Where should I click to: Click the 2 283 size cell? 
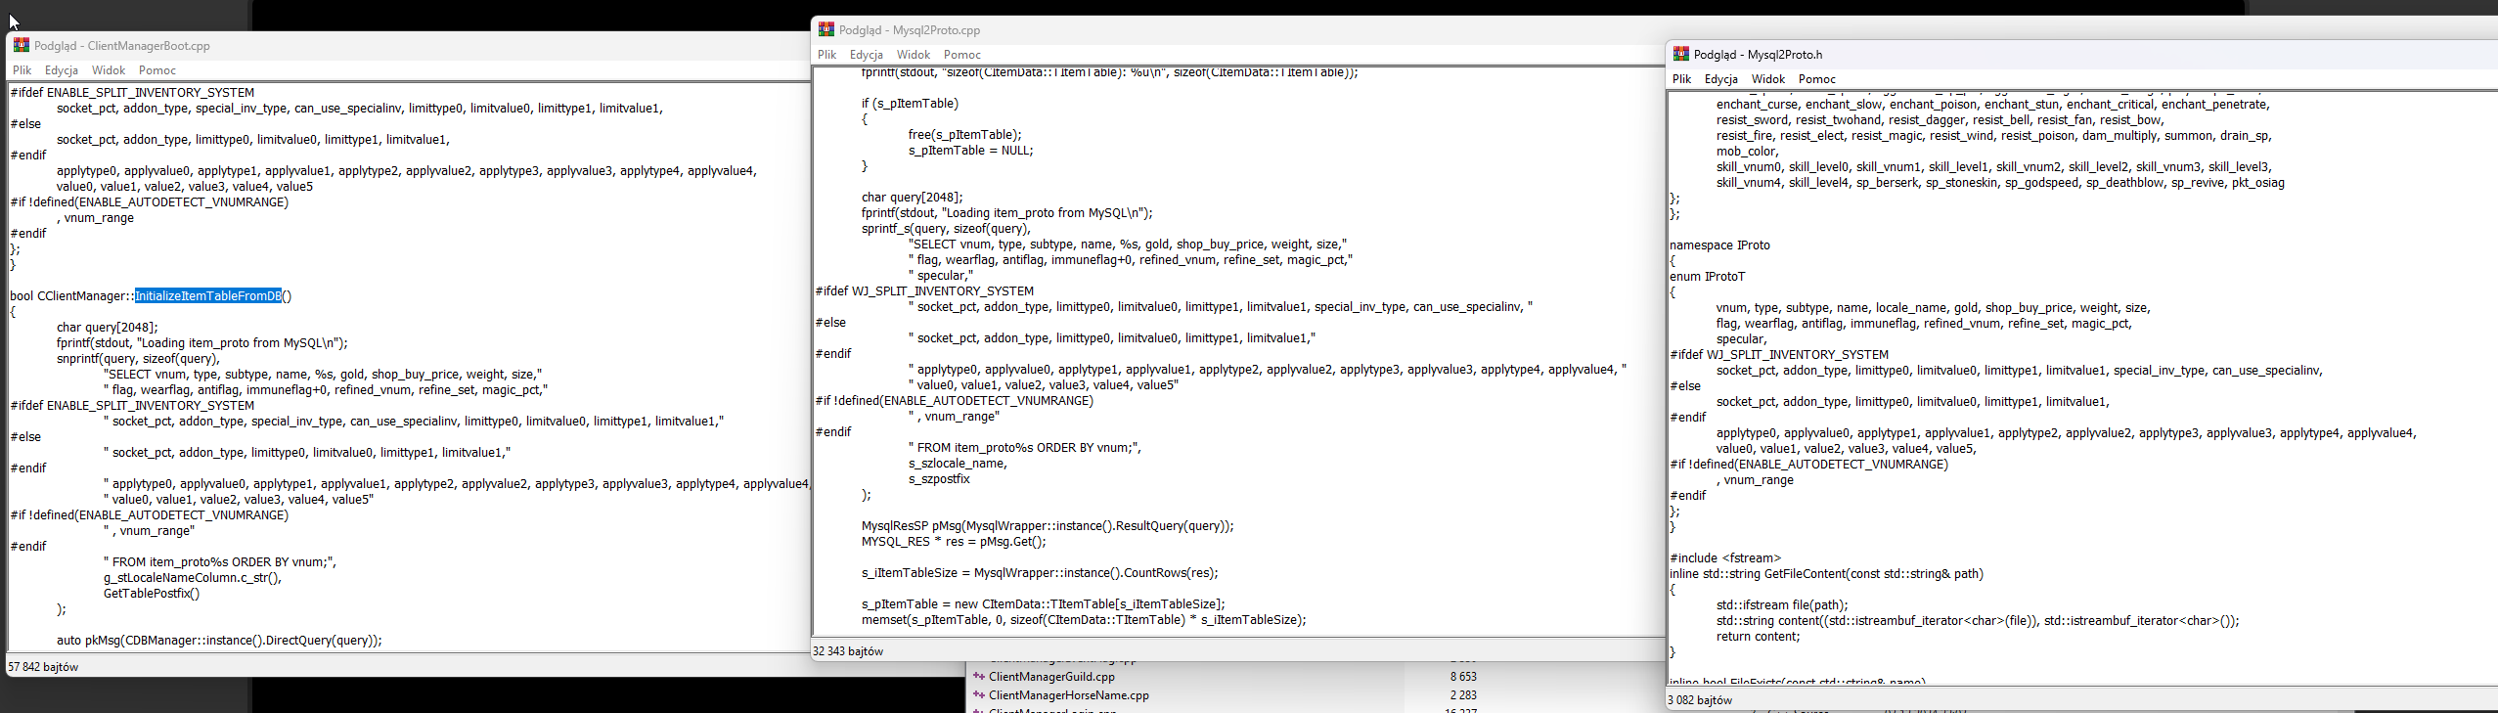(x=1463, y=694)
